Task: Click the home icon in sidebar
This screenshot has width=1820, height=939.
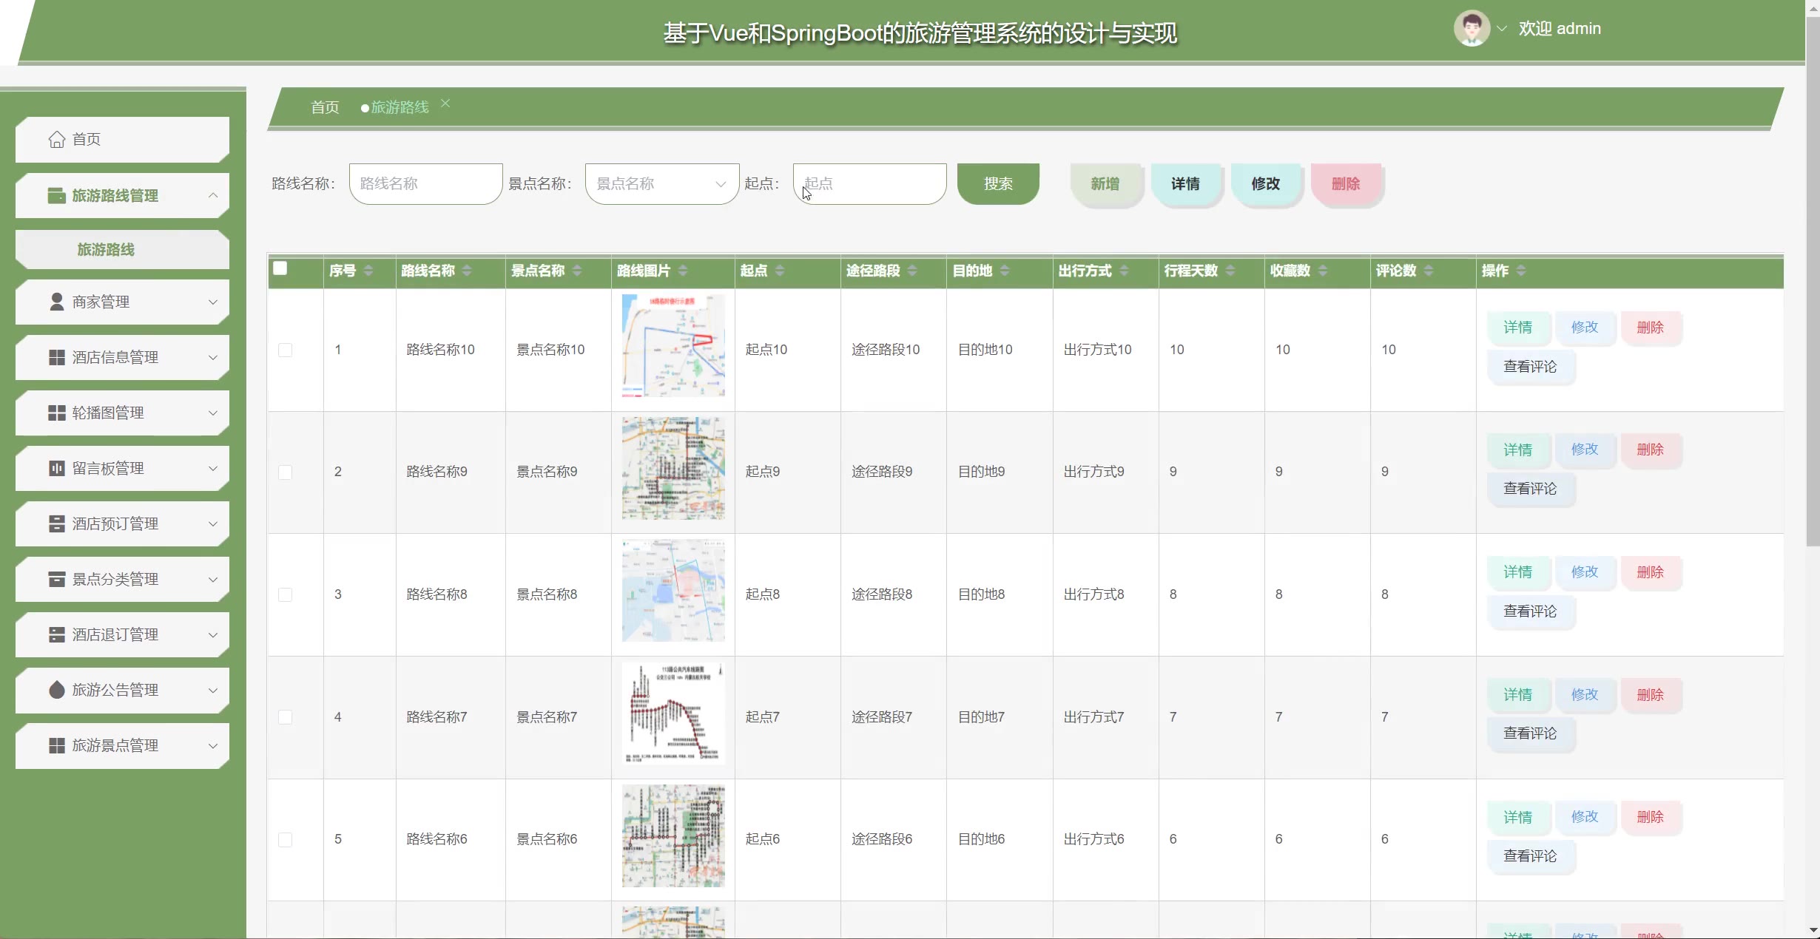Action: pyautogui.click(x=56, y=139)
